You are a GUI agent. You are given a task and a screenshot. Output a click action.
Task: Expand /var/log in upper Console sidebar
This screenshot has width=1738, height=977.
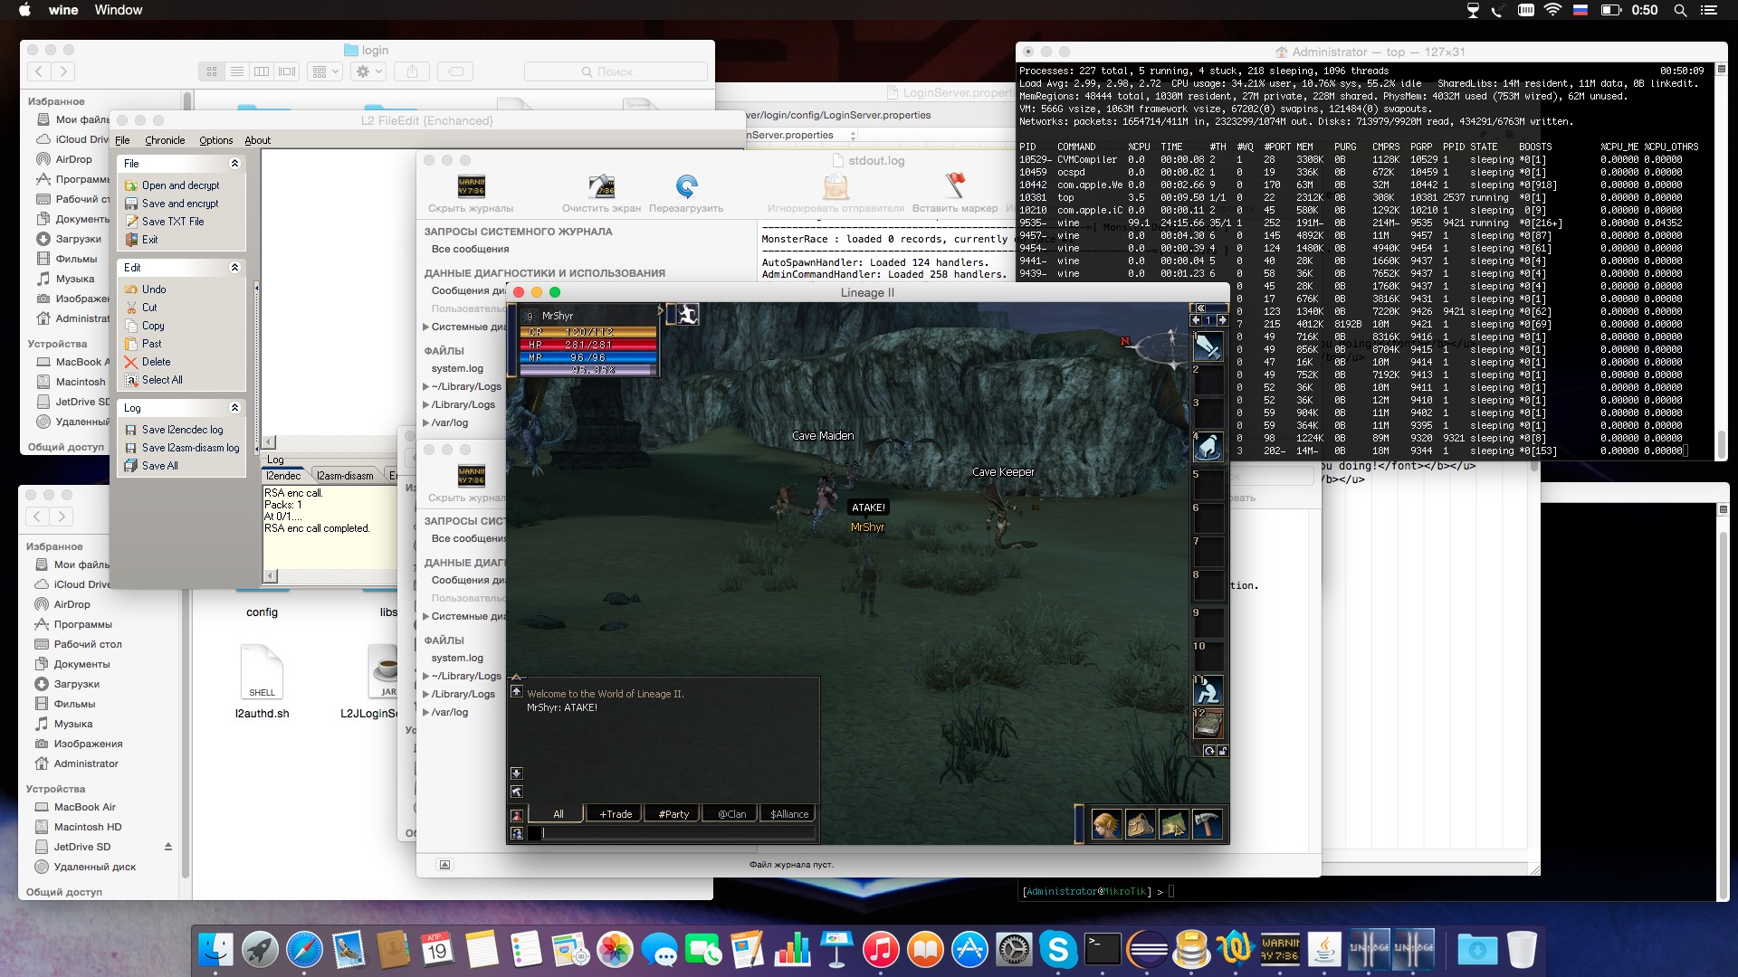coord(426,422)
